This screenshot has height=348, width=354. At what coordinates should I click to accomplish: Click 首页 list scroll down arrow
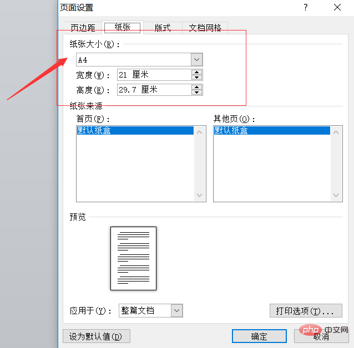[199, 195]
